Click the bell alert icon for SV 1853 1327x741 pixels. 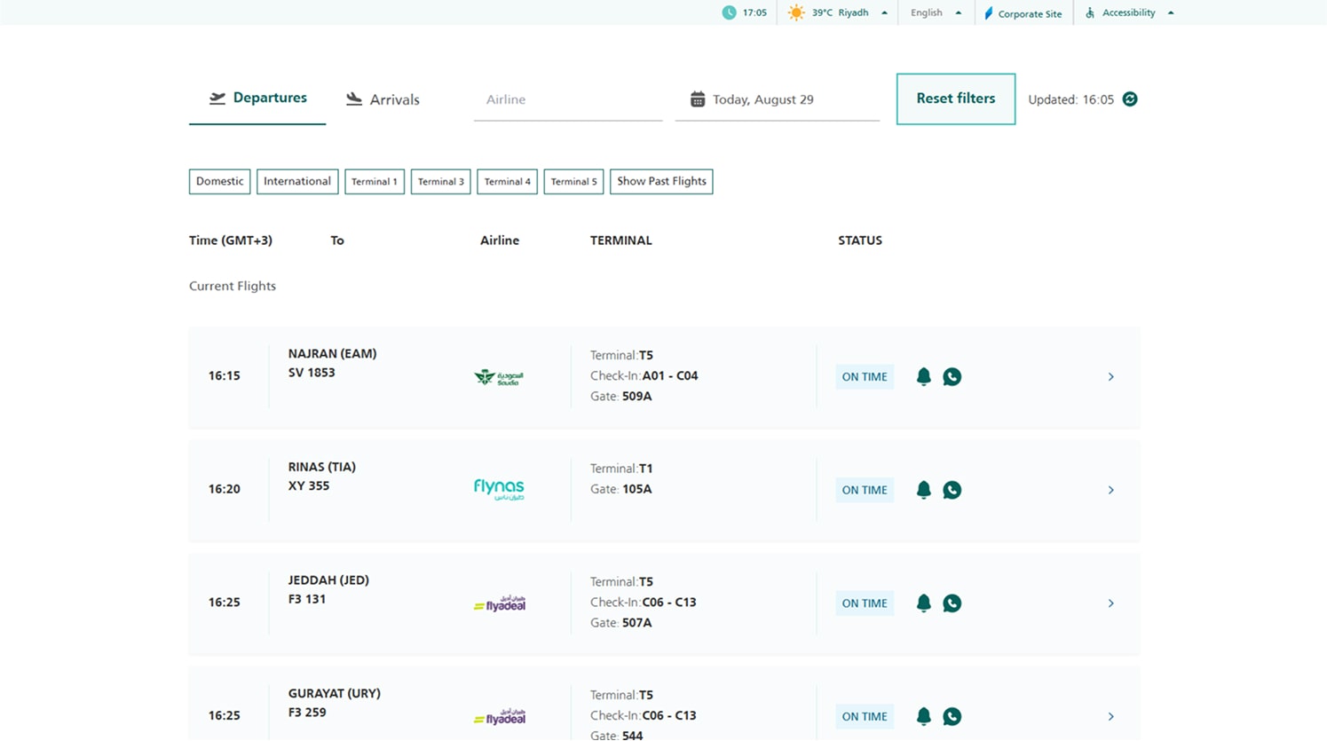pyautogui.click(x=923, y=376)
